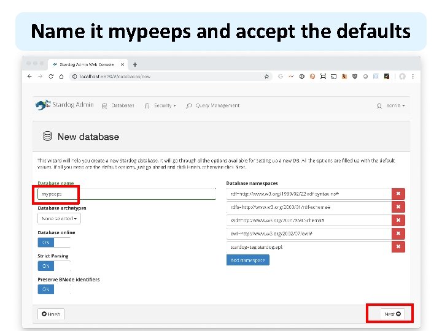Bookmark page with the star icon
This screenshot has height=331, width=442.
(266, 77)
